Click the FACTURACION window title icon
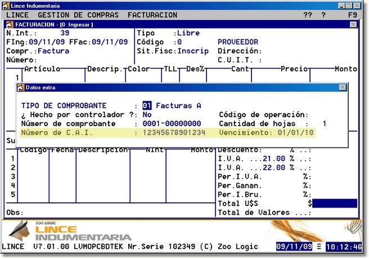Viewport: 369px width, 259px height. pos(10,25)
